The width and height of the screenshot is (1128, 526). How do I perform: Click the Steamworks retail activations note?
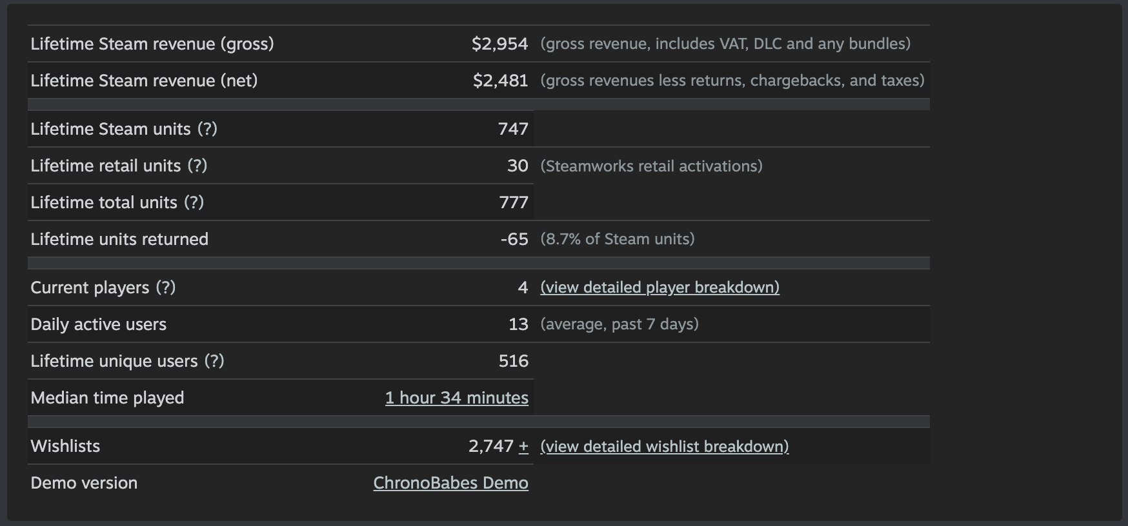(x=651, y=166)
